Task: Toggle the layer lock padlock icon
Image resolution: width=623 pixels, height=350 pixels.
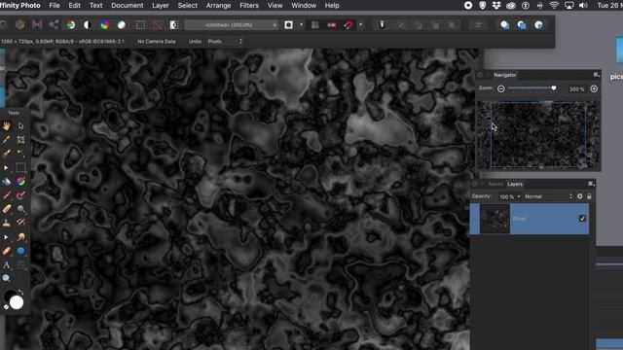Action: pyautogui.click(x=589, y=196)
